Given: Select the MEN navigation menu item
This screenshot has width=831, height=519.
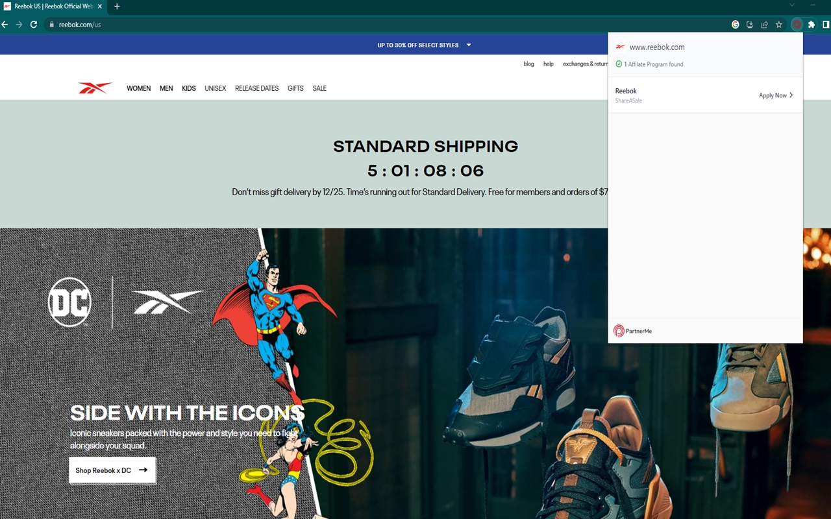Looking at the screenshot, I should 166,88.
